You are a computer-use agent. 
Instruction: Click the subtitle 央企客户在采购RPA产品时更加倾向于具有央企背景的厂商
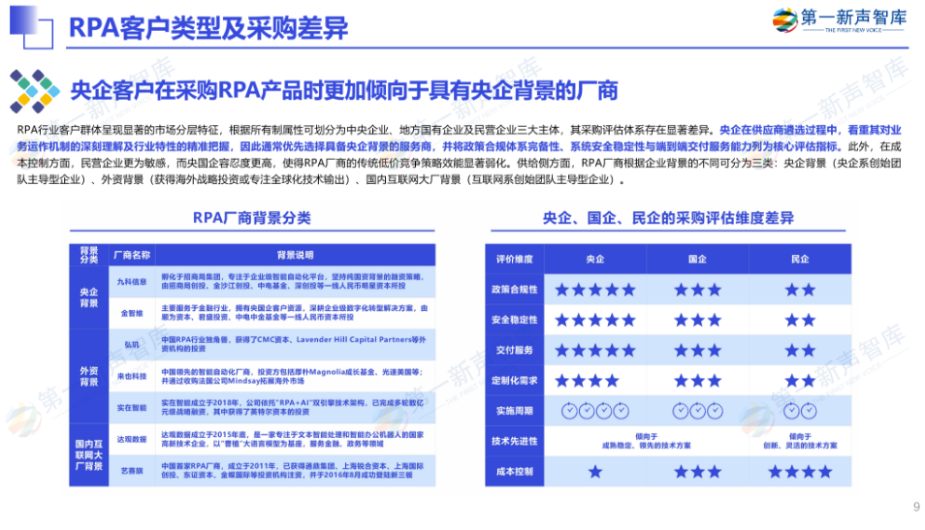344,91
